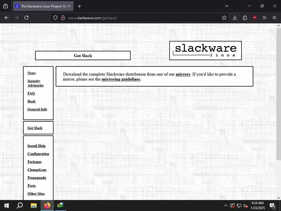The image size is (281, 211).
Task: Close the Slackware Linux Project tab
Action: (x=69, y=6)
